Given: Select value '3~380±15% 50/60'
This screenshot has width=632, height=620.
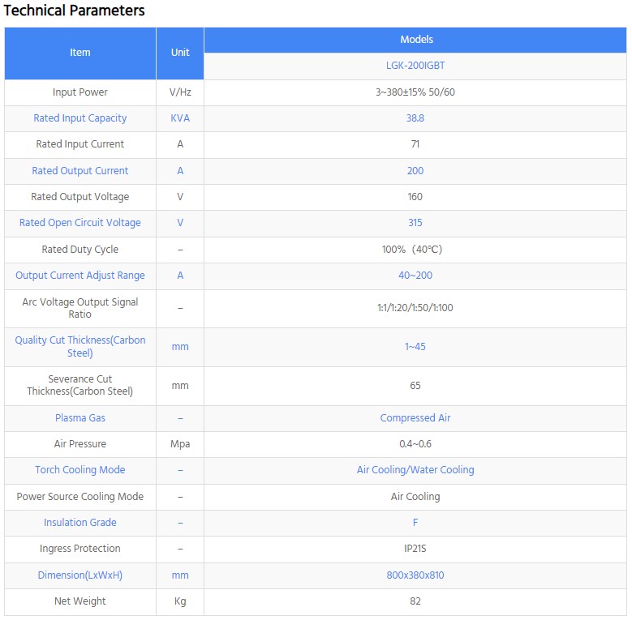Looking at the screenshot, I should [x=415, y=92].
